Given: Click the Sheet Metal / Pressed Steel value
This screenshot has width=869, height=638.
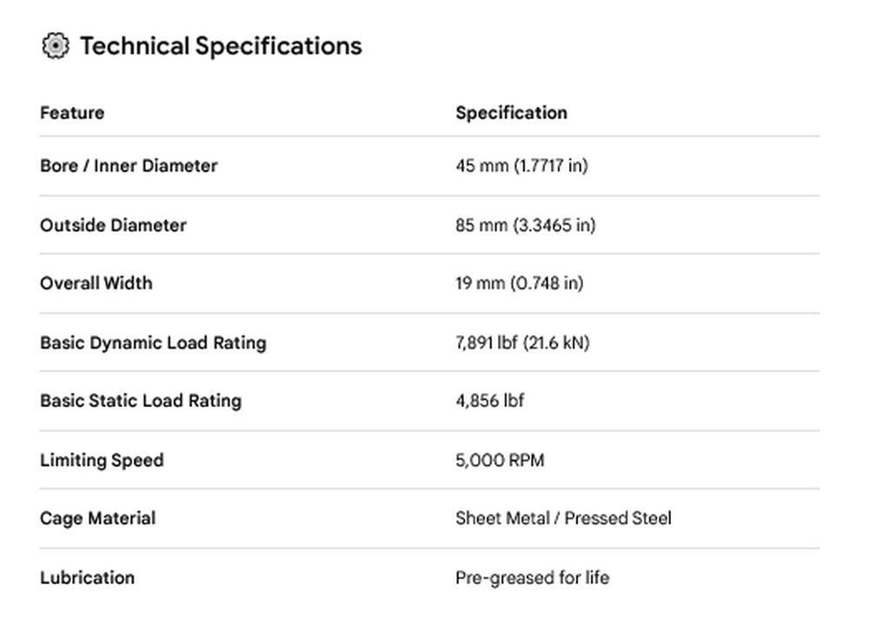Looking at the screenshot, I should pyautogui.click(x=563, y=518).
